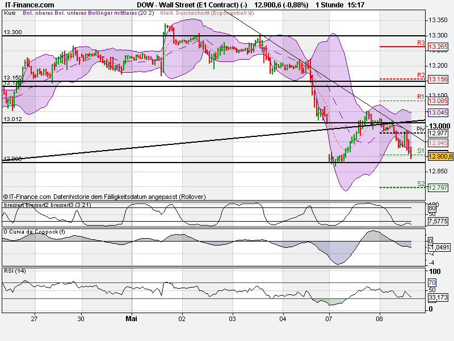Select the 'Gleit. Durchschnitt (Exponentiell 9)' legend
Viewport: 454px width, 341px height.
pos(207,13)
